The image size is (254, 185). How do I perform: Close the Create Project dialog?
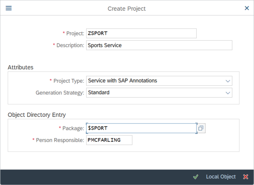pyautogui.click(x=247, y=8)
